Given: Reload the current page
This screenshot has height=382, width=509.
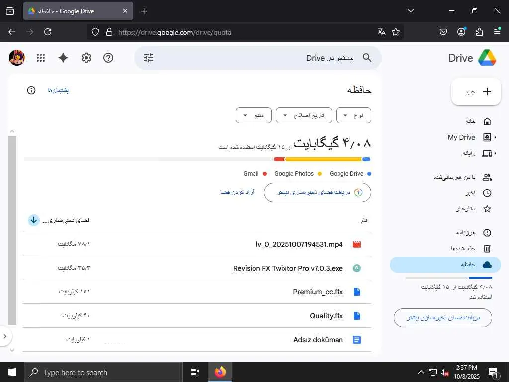Looking at the screenshot, I should point(48,32).
